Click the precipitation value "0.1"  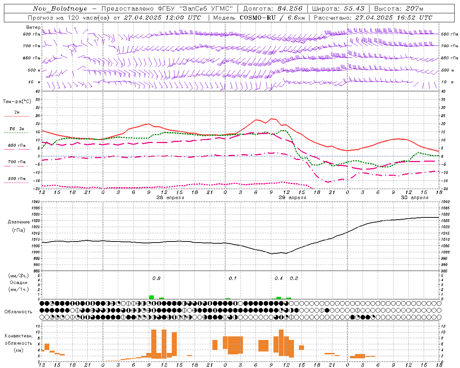(233, 278)
